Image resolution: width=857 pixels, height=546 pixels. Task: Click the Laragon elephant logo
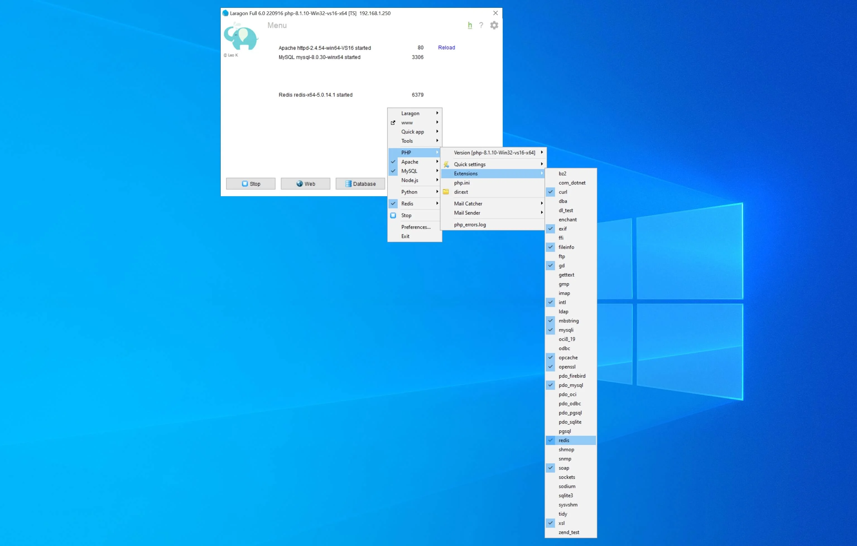coord(240,36)
